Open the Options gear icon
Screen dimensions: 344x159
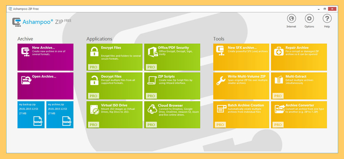click(x=309, y=19)
